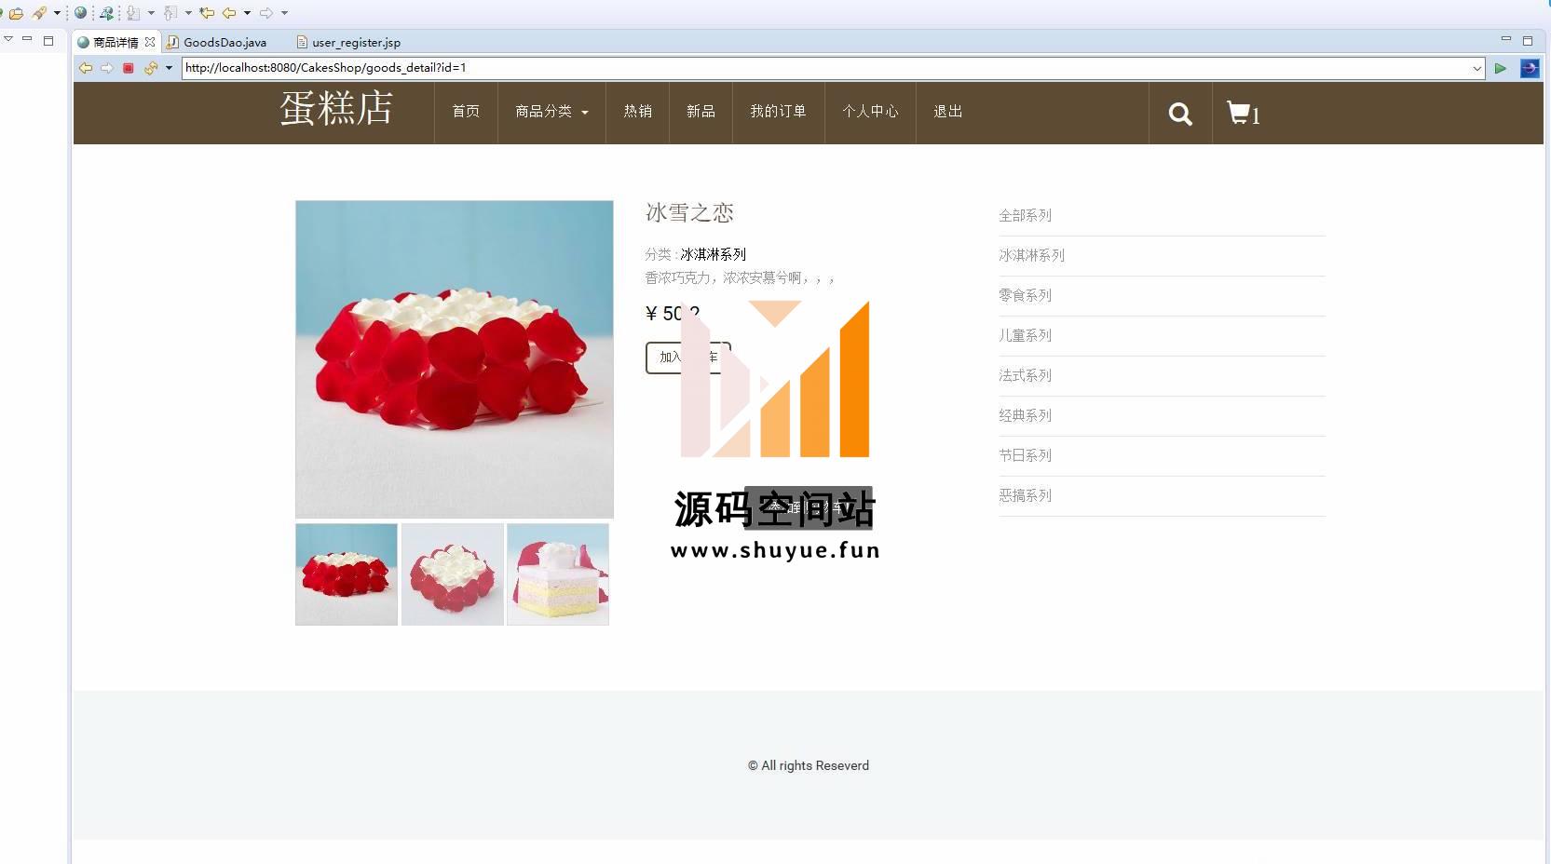Click the internal browser Back arrow
Image resolution: width=1551 pixels, height=864 pixels.
[86, 68]
